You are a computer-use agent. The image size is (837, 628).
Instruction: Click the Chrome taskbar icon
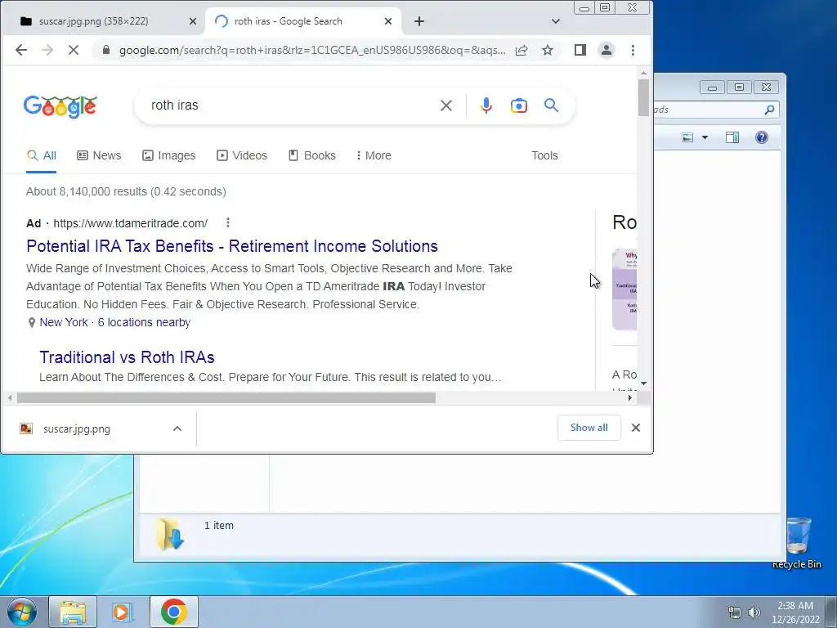(x=173, y=612)
